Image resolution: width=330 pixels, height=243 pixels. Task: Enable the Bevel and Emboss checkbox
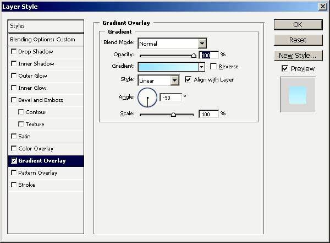point(14,100)
